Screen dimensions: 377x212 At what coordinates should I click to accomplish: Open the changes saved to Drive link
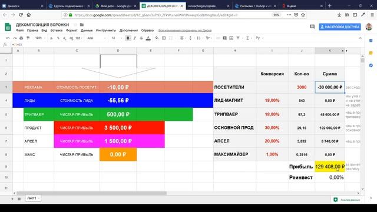coord(185,30)
